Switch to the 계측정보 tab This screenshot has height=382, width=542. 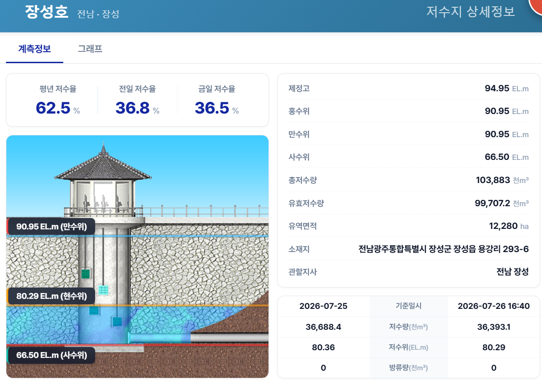coord(35,49)
